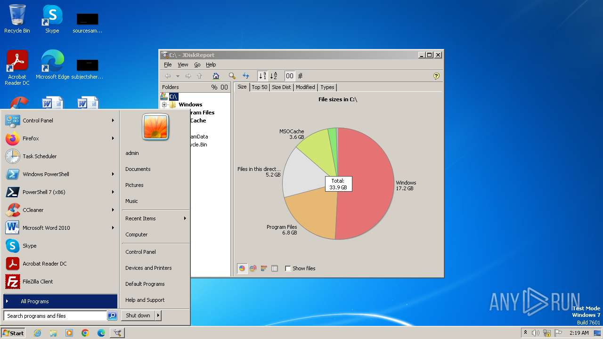Screen dimensions: 603x339
Task: Launch Windows PowerShell from Start menu
Action: coord(60,174)
